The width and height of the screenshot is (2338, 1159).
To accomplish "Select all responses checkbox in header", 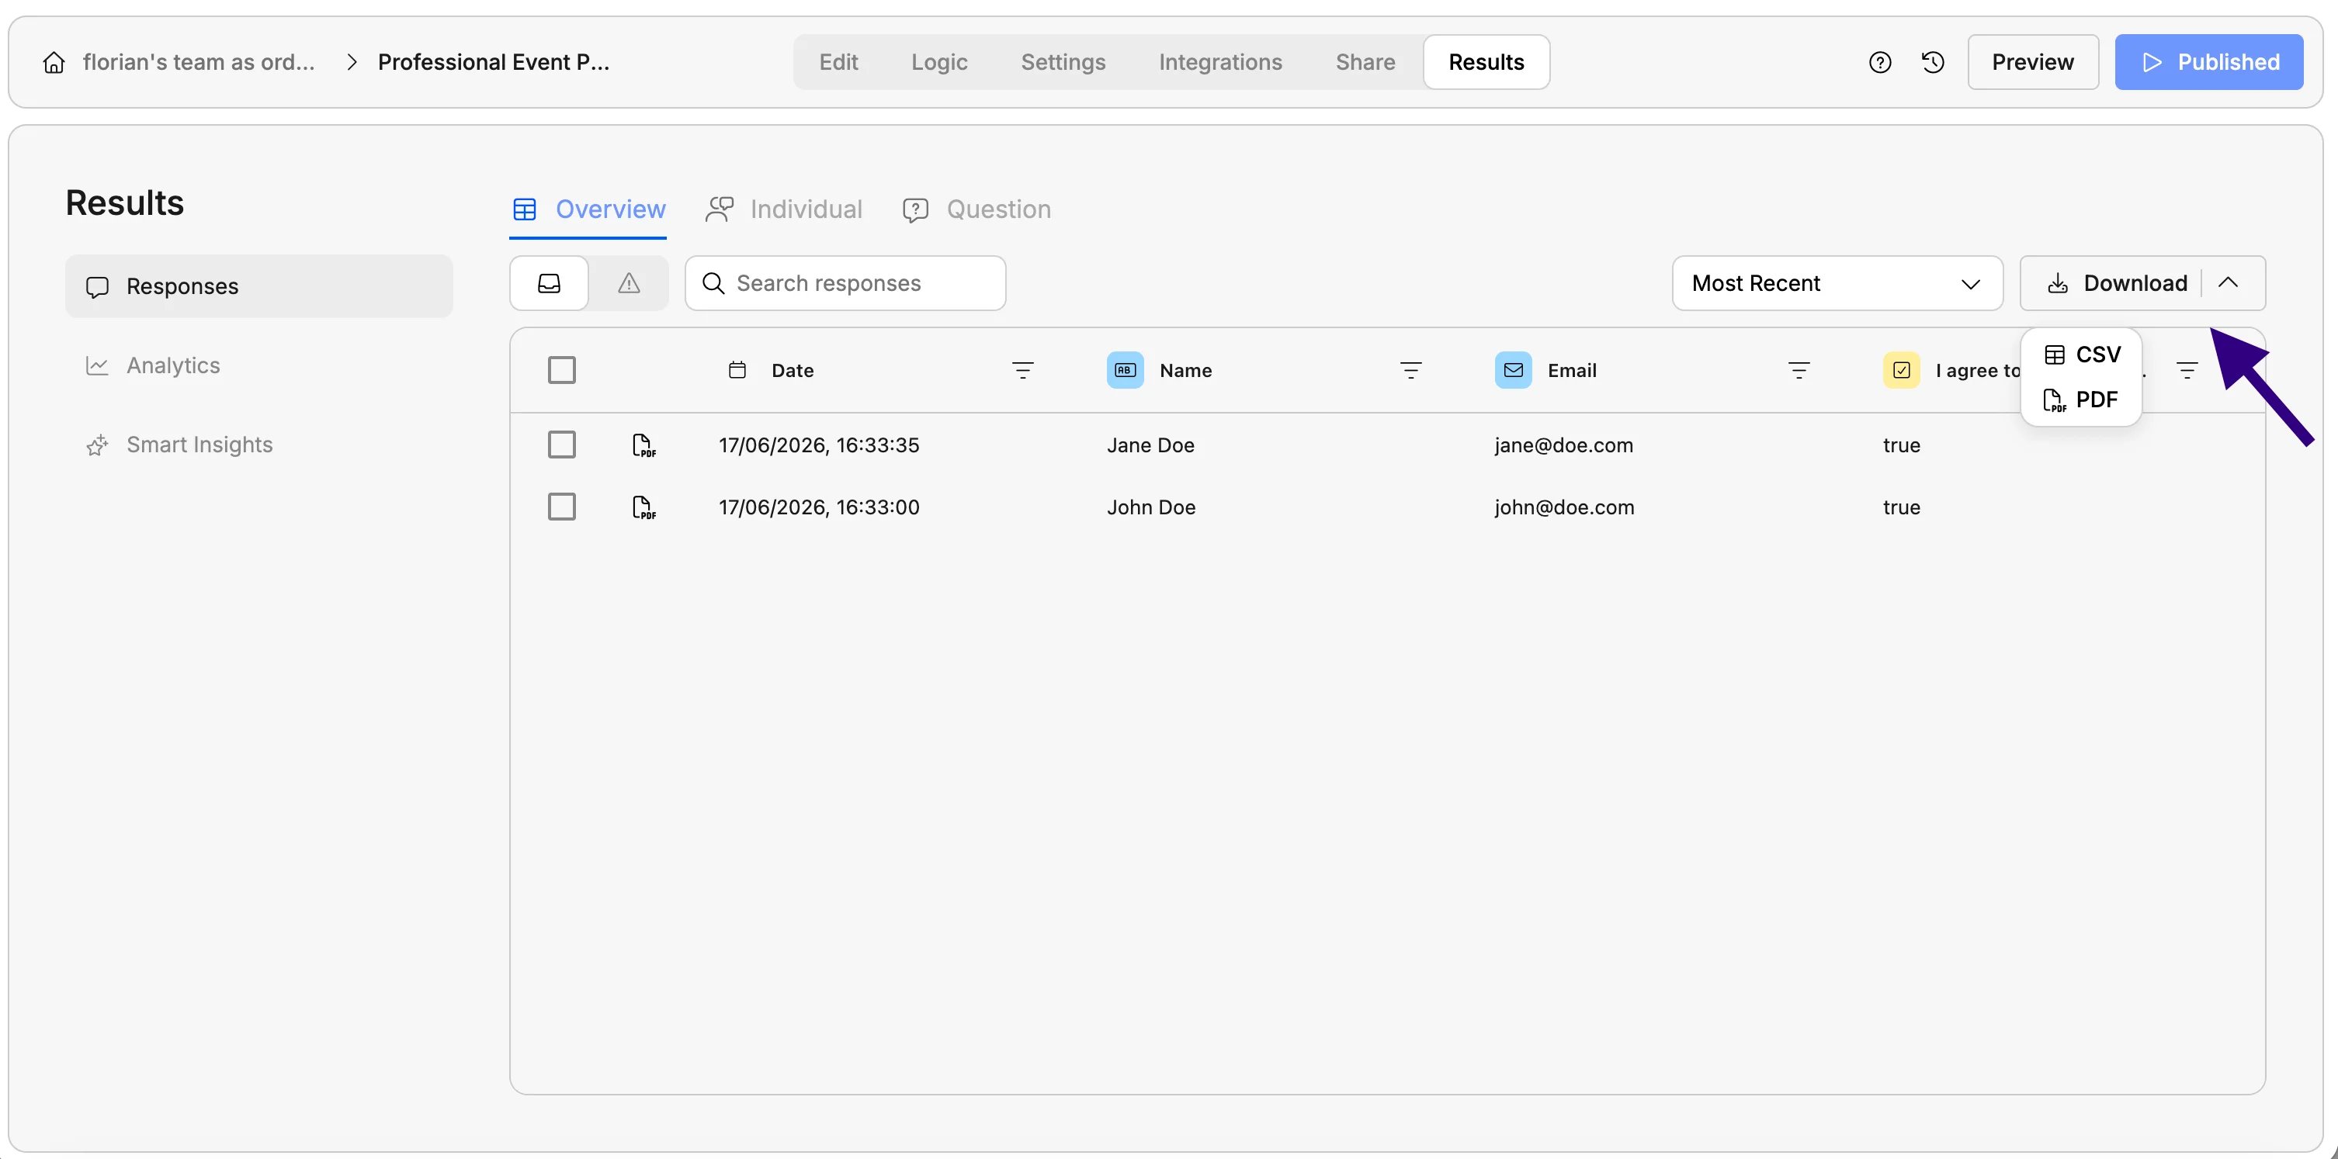I will click(562, 370).
